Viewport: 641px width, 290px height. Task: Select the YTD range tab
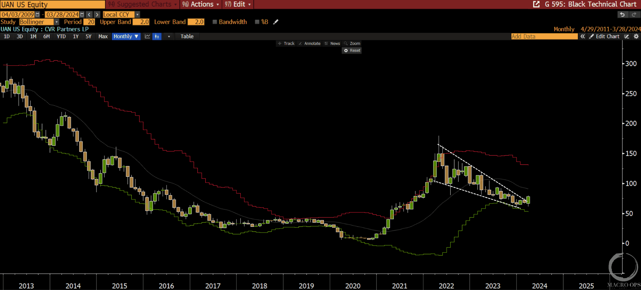(x=61, y=36)
